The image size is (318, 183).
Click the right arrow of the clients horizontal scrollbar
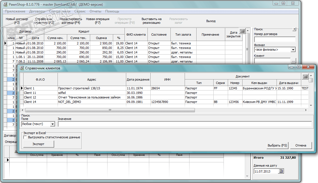coord(306,110)
